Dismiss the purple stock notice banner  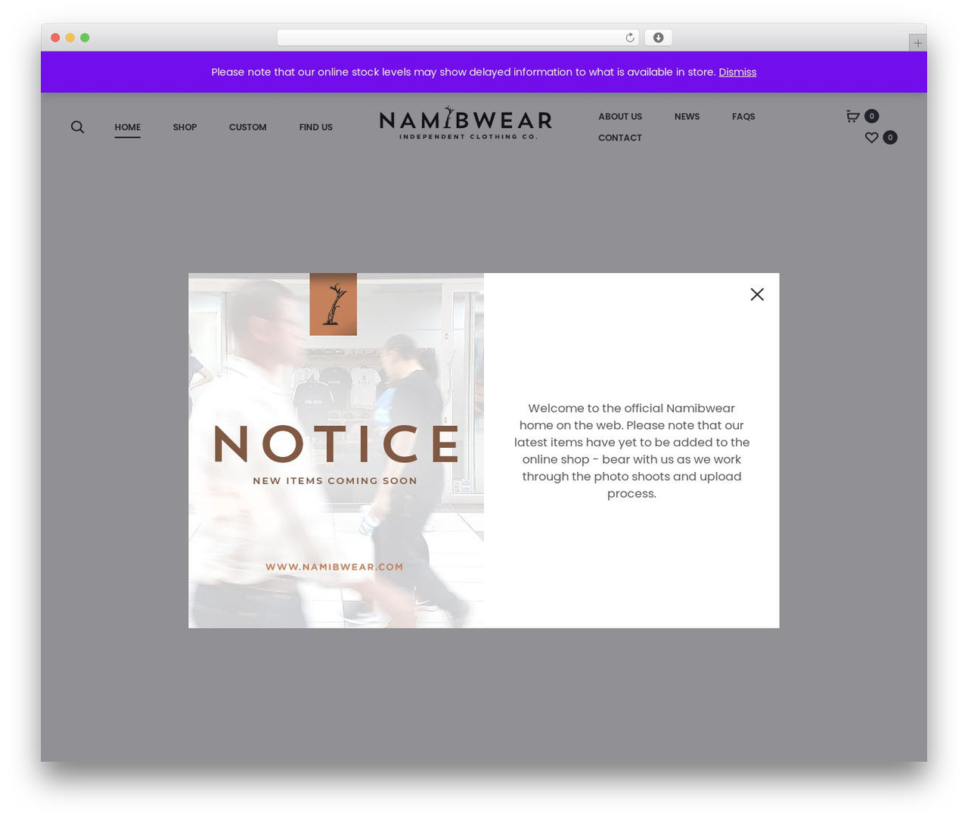(737, 72)
